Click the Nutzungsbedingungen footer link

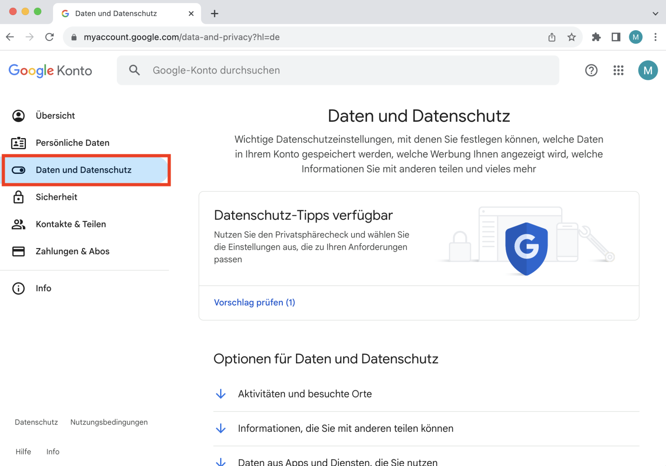point(109,422)
